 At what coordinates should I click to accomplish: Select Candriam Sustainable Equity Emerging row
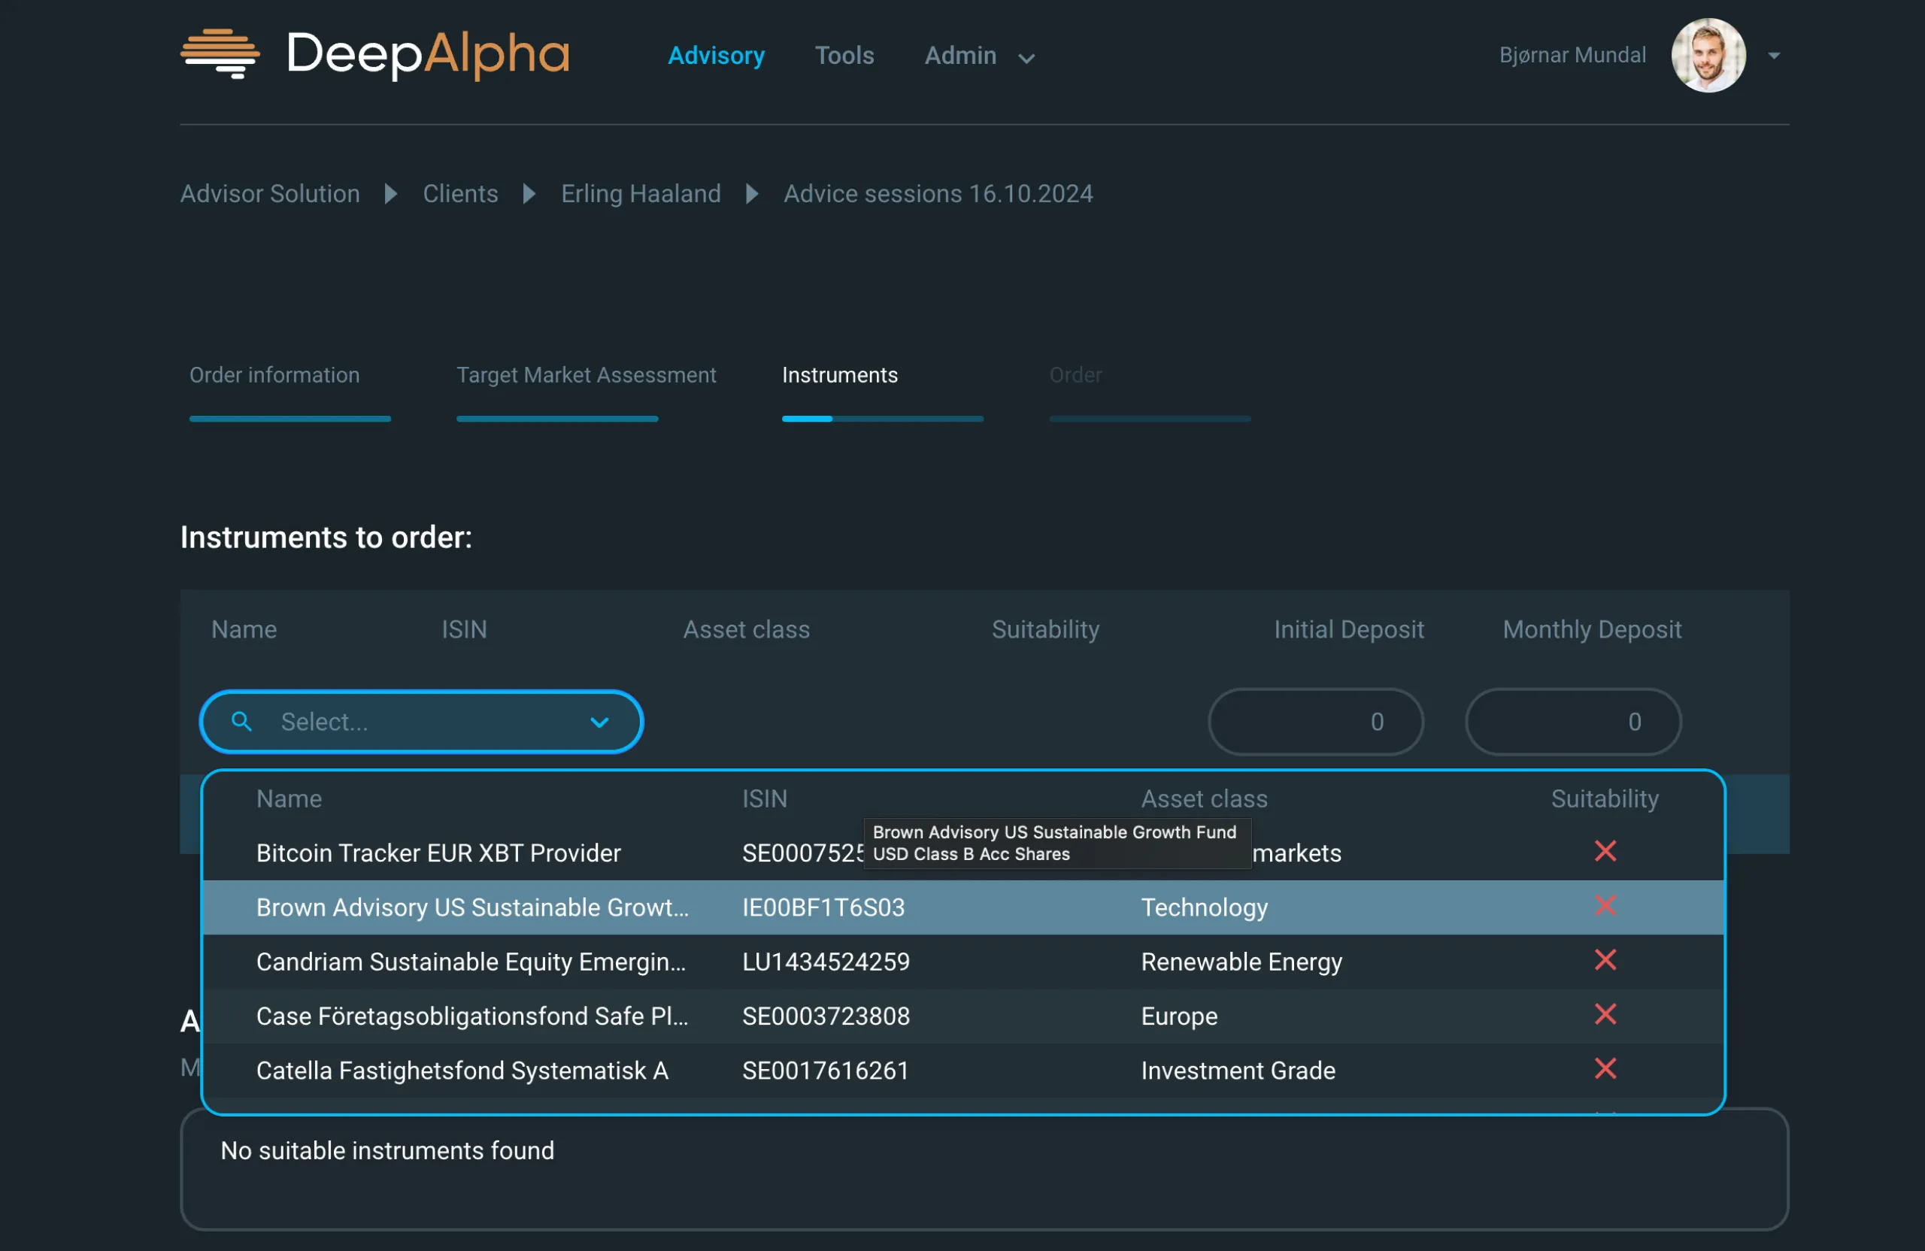[962, 961]
